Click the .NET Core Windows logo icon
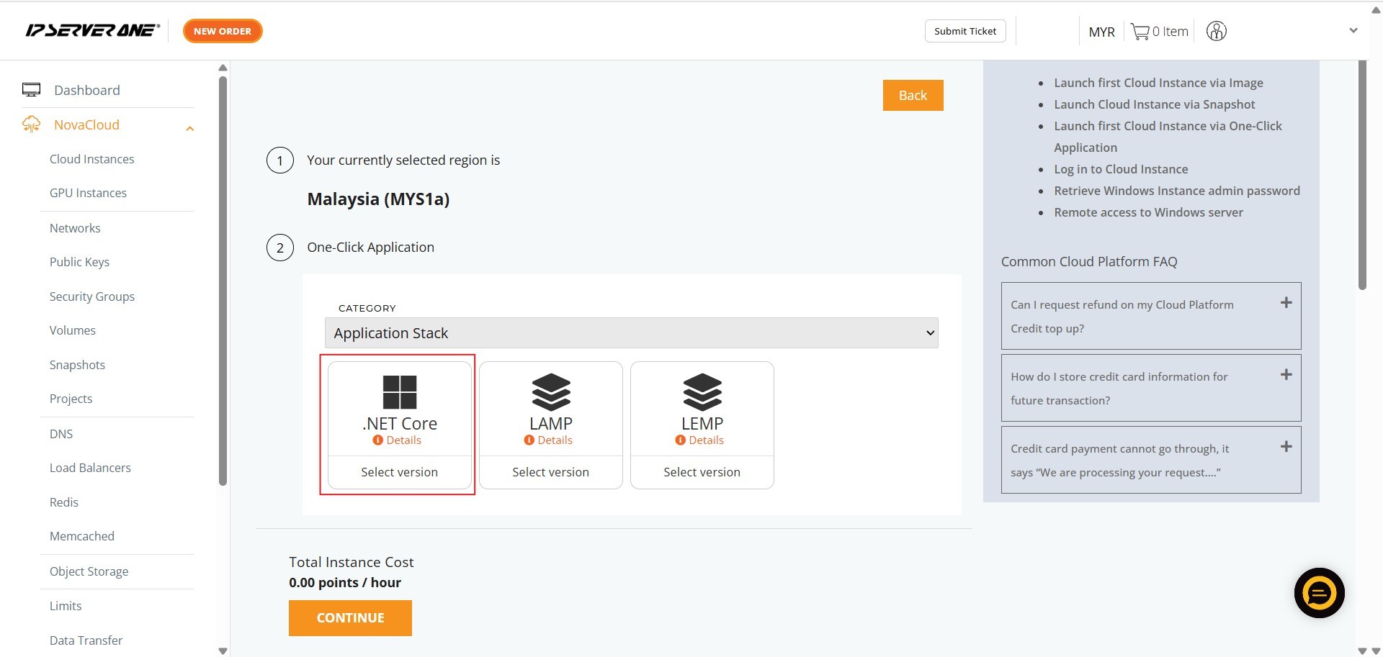The image size is (1383, 657). 400,392
